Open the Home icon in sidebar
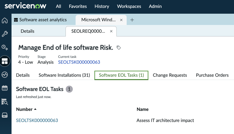This screenshot has width=234, height=134. click(5, 20)
